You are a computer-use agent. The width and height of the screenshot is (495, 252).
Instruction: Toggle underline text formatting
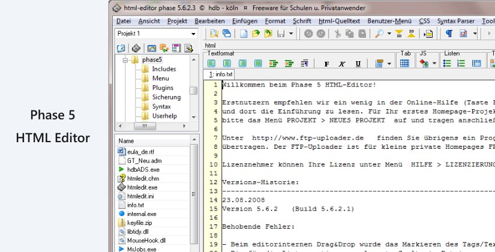pyautogui.click(x=358, y=64)
